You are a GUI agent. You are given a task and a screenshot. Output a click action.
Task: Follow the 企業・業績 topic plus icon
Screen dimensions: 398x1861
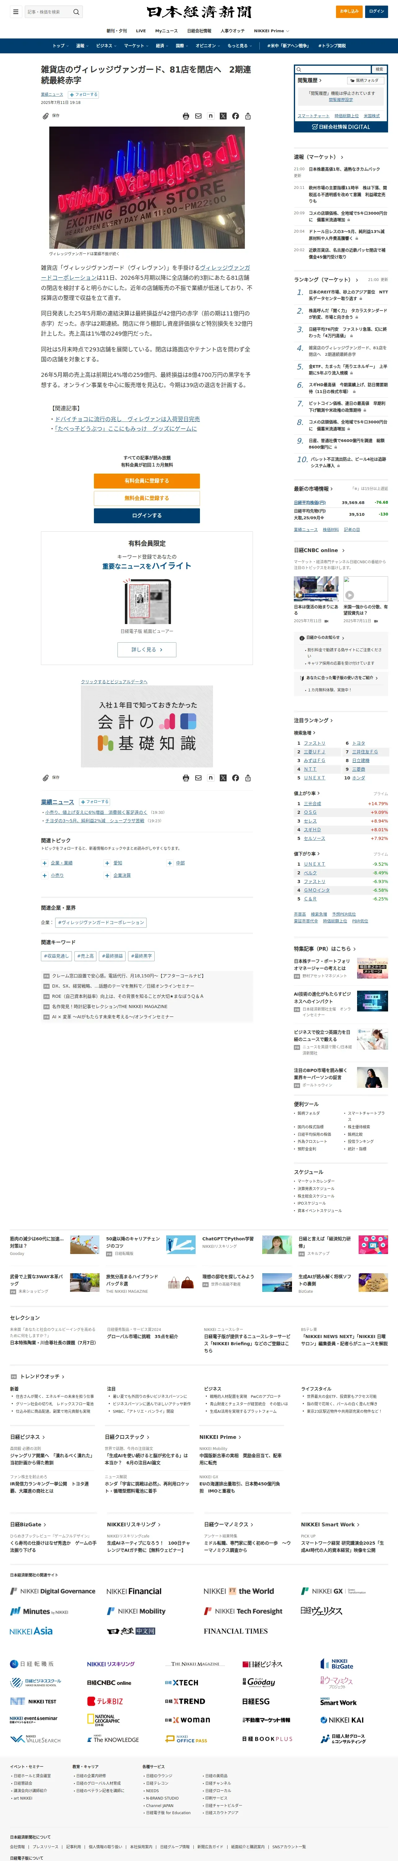pos(44,863)
